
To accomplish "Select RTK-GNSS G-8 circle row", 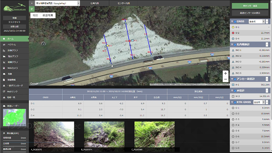I will point(250,148).
